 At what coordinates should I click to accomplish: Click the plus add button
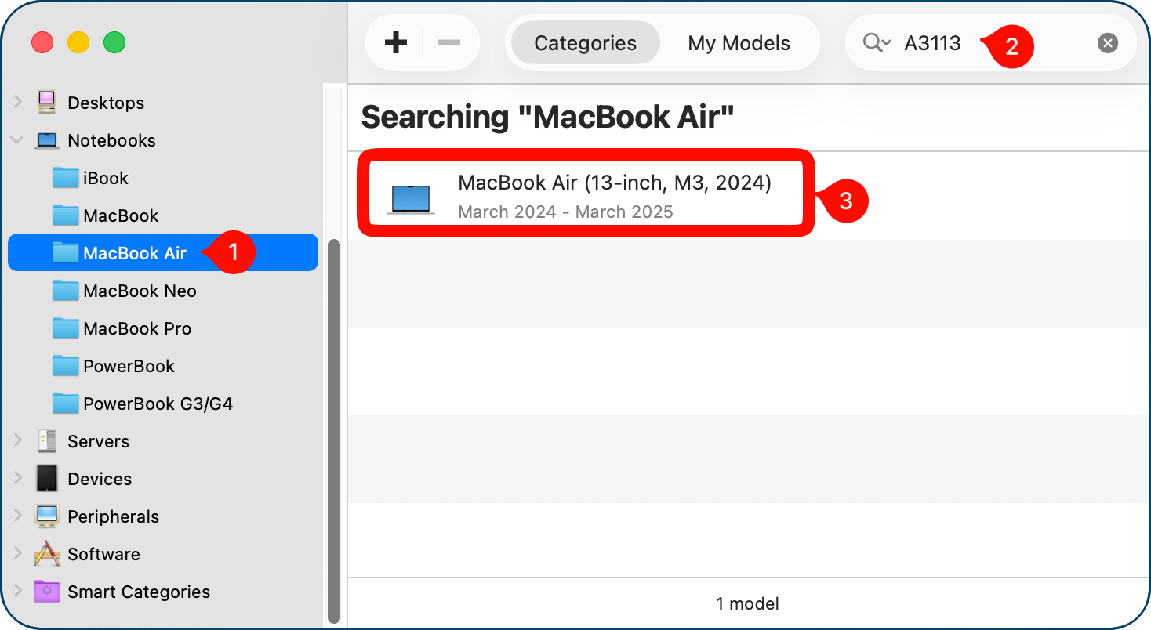pos(396,42)
